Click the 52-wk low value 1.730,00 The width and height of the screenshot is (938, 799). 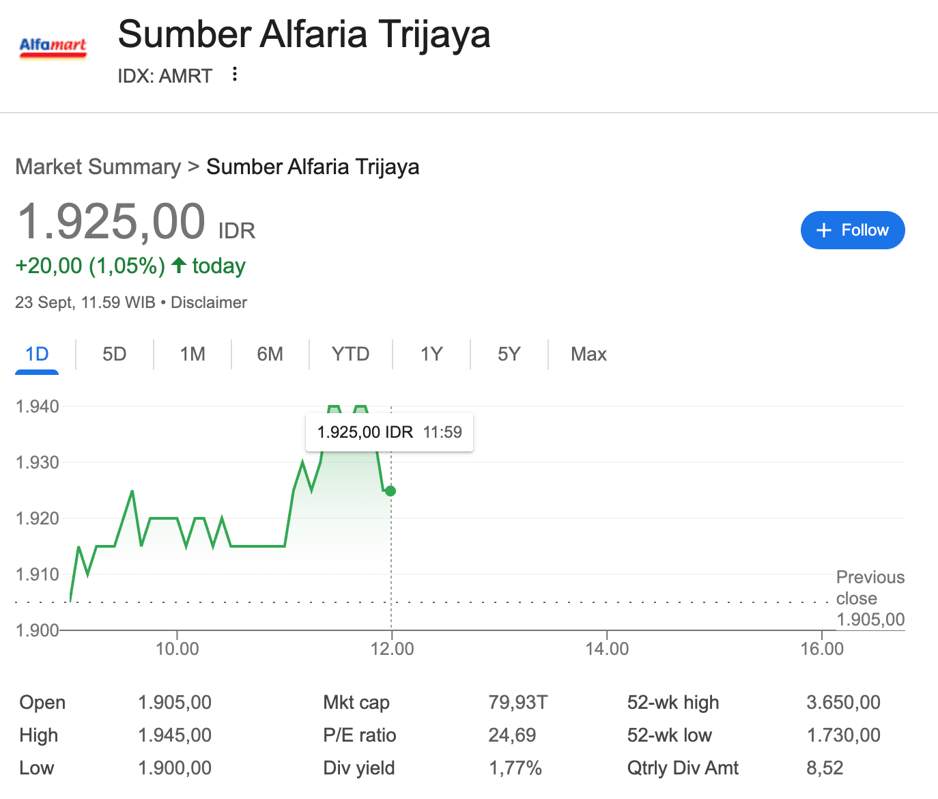[843, 735]
